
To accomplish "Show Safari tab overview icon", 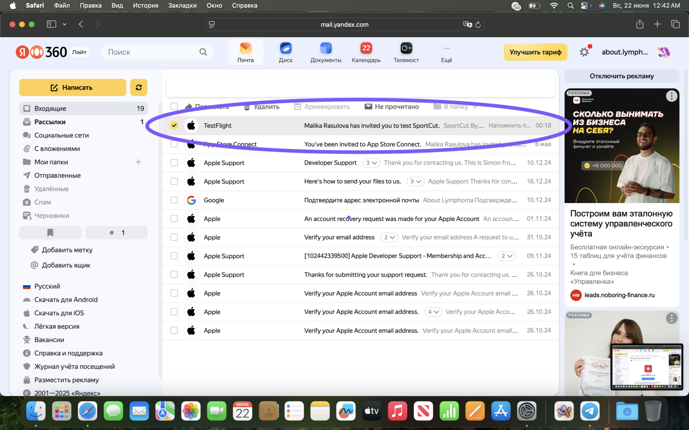I will (x=675, y=24).
